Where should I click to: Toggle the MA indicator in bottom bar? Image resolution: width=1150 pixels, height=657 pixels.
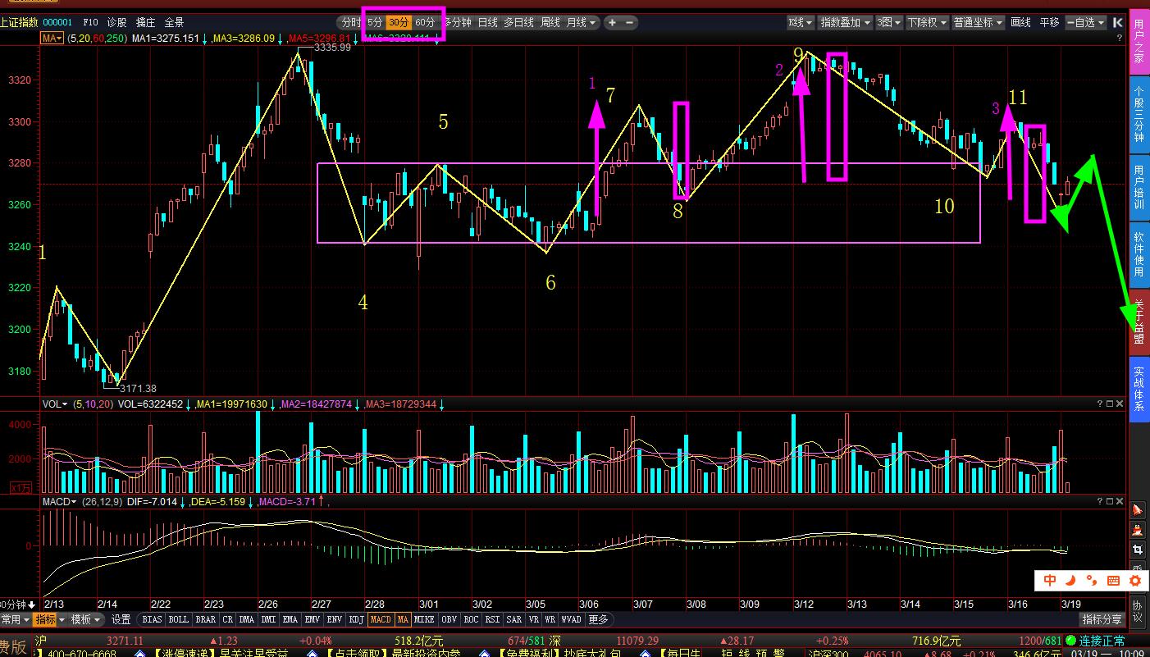(403, 620)
